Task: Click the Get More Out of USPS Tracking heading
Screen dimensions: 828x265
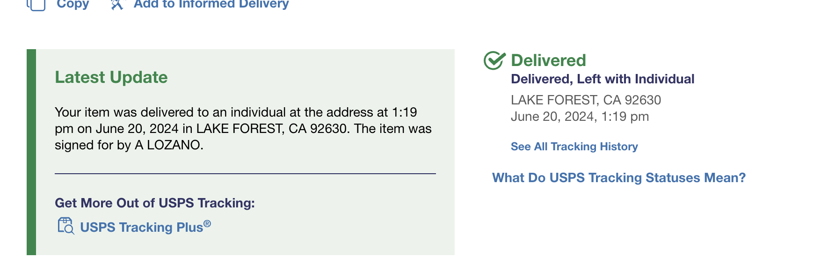Action: click(155, 203)
